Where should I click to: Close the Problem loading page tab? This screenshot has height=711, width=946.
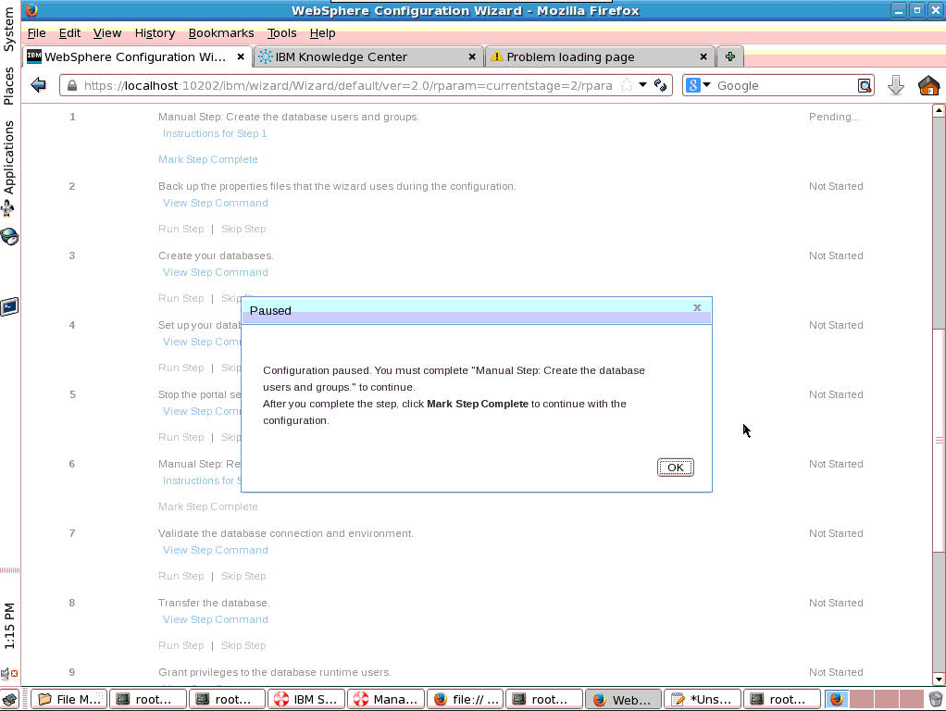pos(703,56)
